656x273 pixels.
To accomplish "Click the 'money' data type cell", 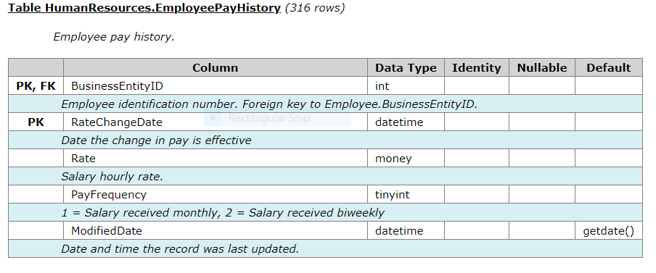I will click(406, 159).
